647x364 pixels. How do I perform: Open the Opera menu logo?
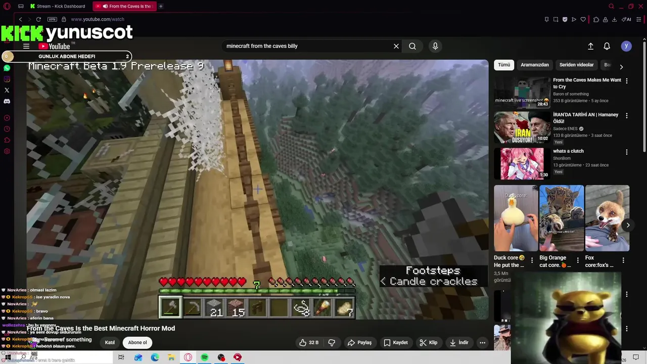(7, 6)
